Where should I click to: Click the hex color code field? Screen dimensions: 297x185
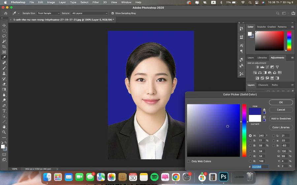[260, 167]
